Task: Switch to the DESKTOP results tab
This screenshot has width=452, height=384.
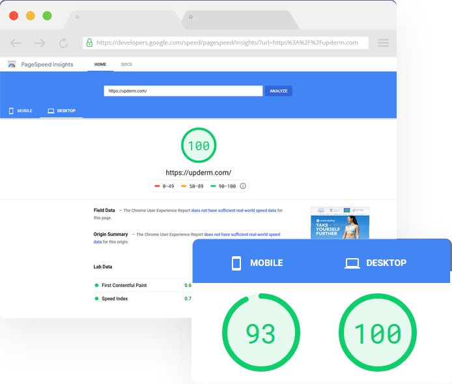Action: (61, 111)
